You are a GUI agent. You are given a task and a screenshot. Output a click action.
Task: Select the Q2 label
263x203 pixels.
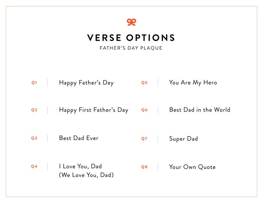click(34, 110)
